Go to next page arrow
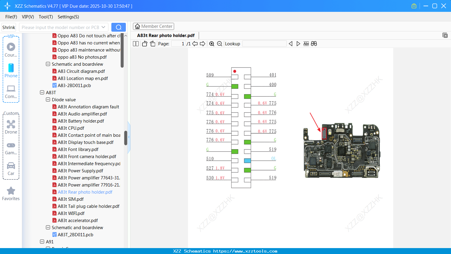451x254 pixels. pos(203,44)
